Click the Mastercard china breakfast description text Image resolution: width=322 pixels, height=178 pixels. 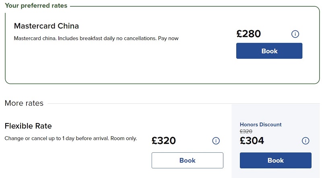(x=96, y=38)
